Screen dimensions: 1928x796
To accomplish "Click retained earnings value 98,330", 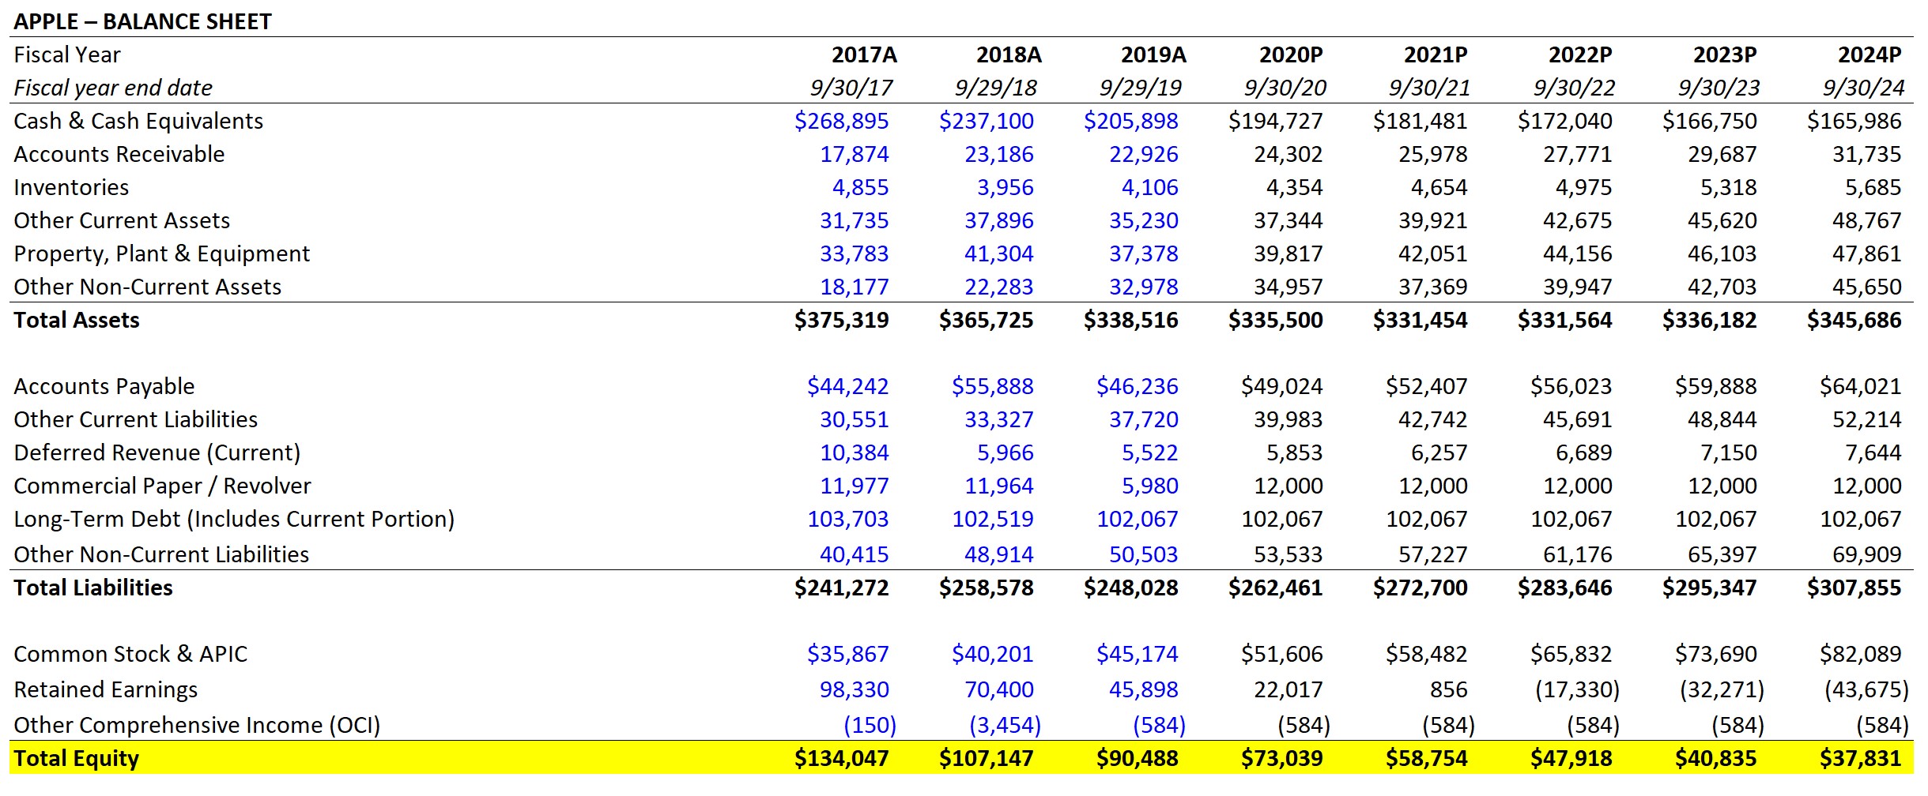I will pos(854,689).
